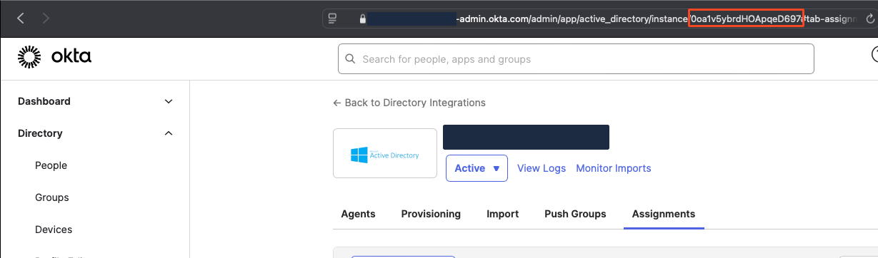Focus the people, apps and groups search field
The image size is (878, 258).
click(x=576, y=59)
